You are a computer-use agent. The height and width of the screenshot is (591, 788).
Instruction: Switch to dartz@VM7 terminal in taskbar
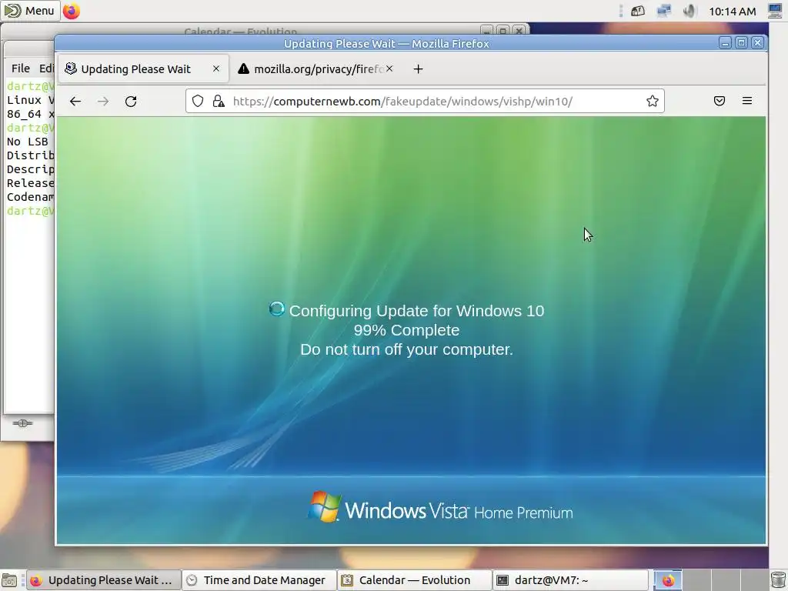[570, 580]
